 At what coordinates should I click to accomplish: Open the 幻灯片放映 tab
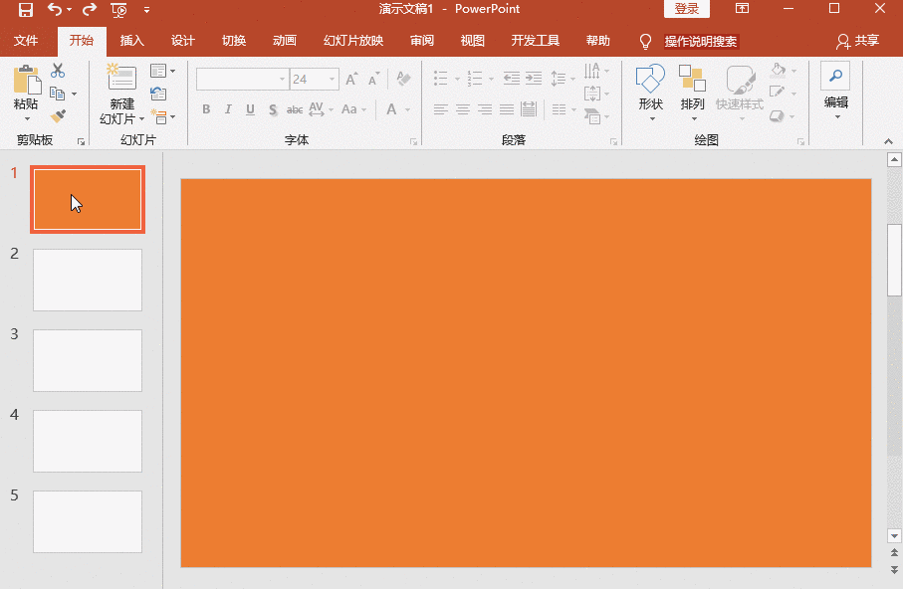(352, 41)
